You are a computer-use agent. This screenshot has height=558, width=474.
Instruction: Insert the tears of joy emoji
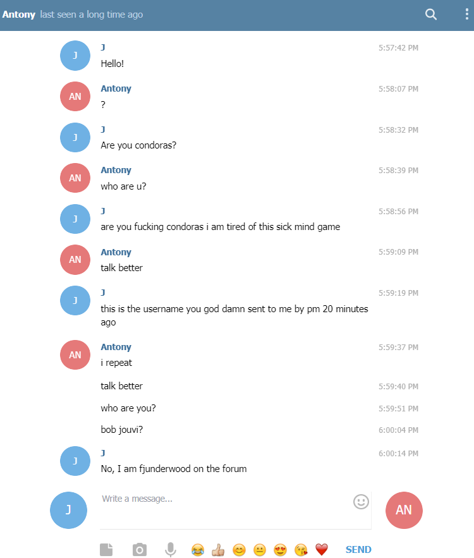coord(197,550)
